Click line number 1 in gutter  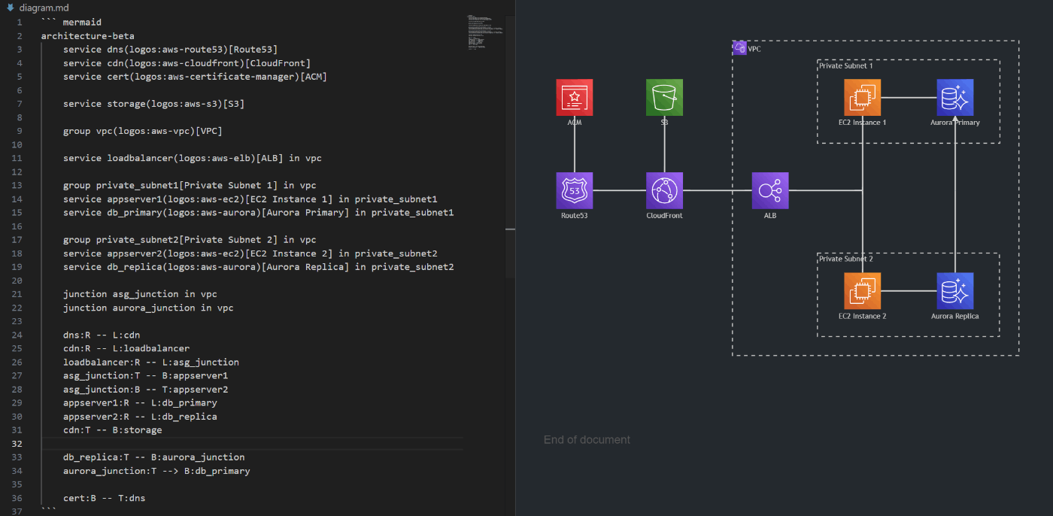20,22
